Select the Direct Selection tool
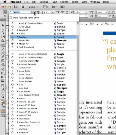 click(x=3, y=29)
